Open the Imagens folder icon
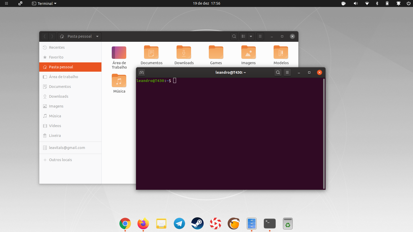Viewport: 413px width, 232px height. (249, 52)
